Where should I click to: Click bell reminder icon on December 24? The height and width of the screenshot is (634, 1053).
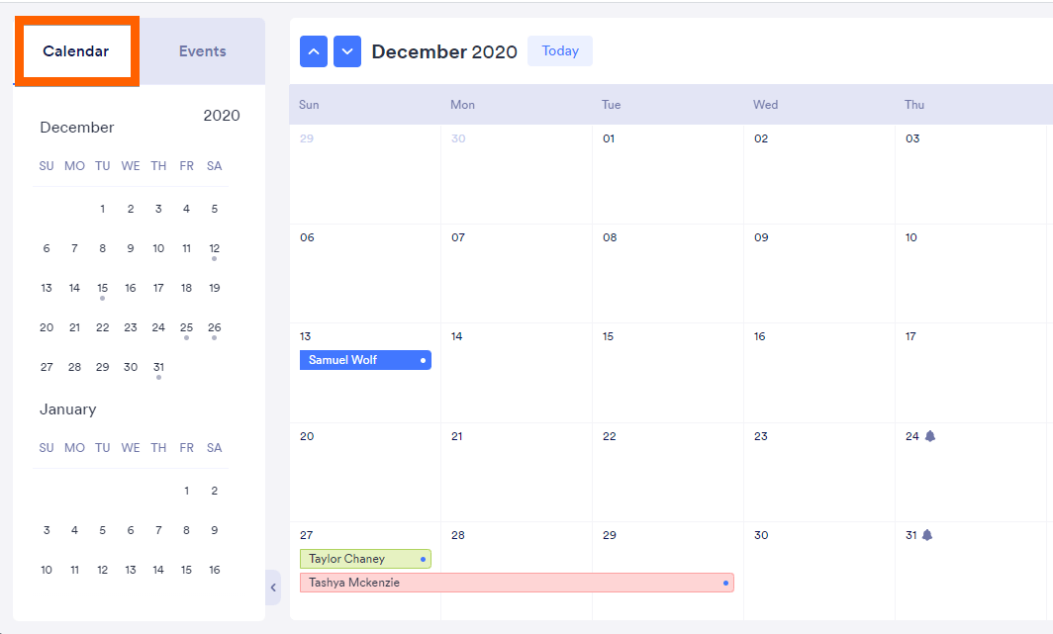coord(929,436)
